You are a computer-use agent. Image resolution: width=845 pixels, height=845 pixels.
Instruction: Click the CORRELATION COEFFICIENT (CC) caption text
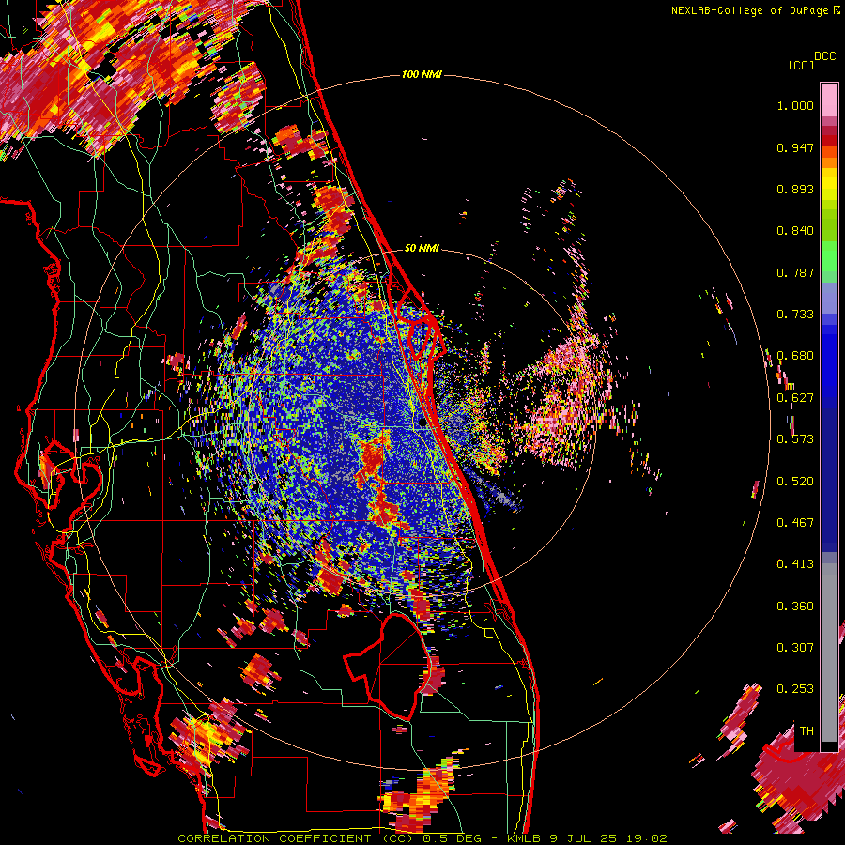point(296,838)
